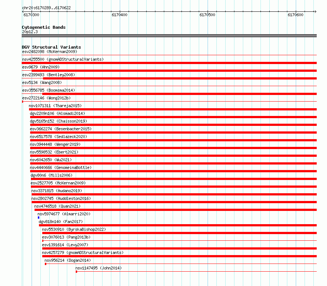
Task: Open esv2399493 (Bentley2008) variant details
Action: click(48, 75)
